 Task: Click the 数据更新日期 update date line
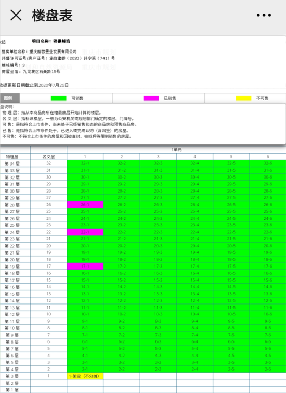tap(34, 85)
